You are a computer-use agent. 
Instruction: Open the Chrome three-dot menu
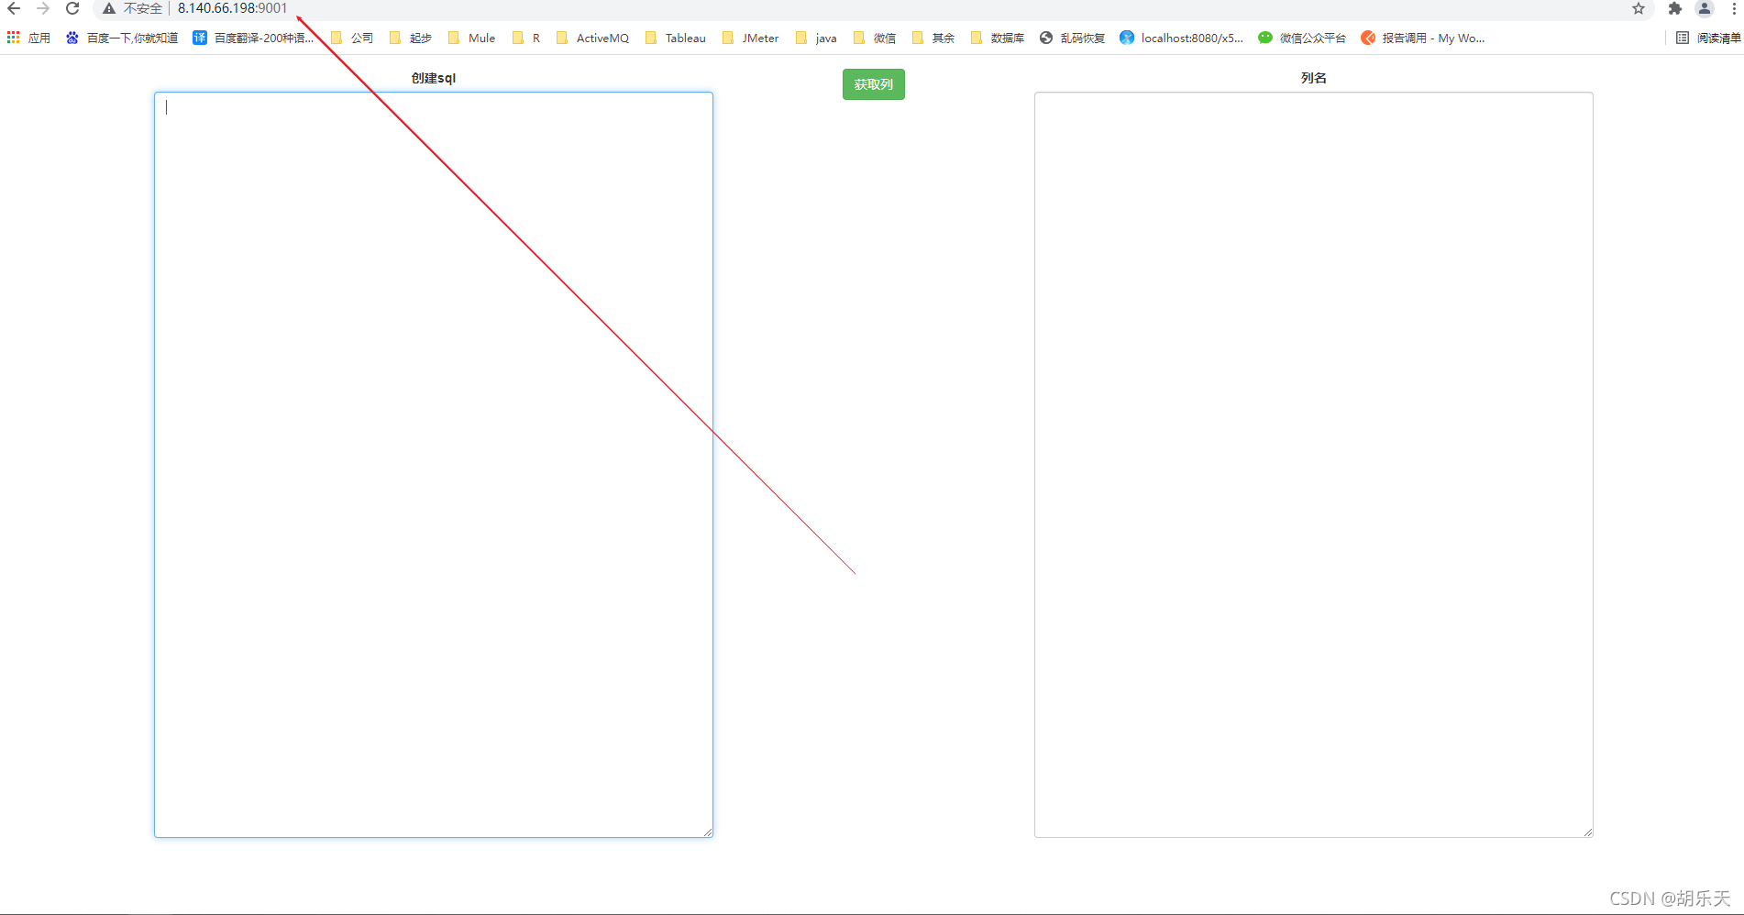click(1734, 8)
